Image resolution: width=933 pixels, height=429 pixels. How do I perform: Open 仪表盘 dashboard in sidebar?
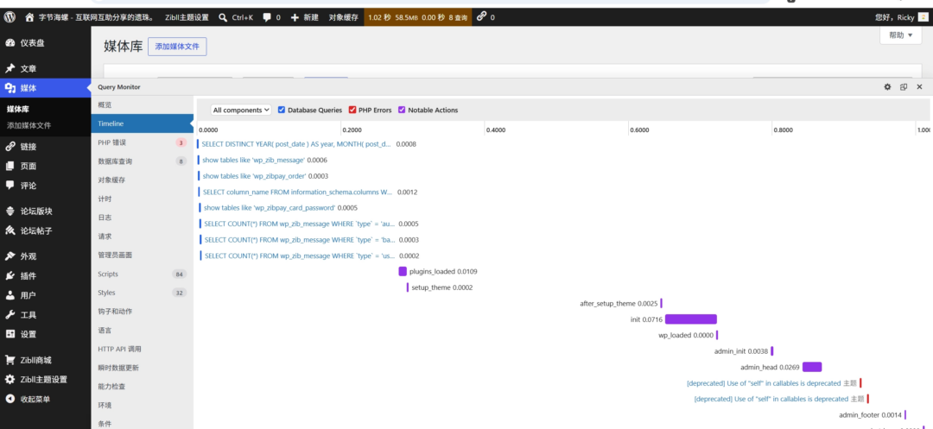(x=45, y=43)
